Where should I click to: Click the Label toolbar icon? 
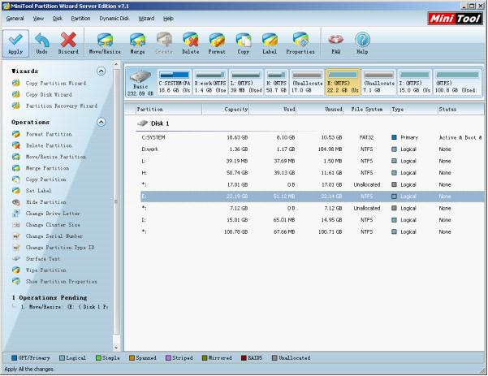point(270,43)
